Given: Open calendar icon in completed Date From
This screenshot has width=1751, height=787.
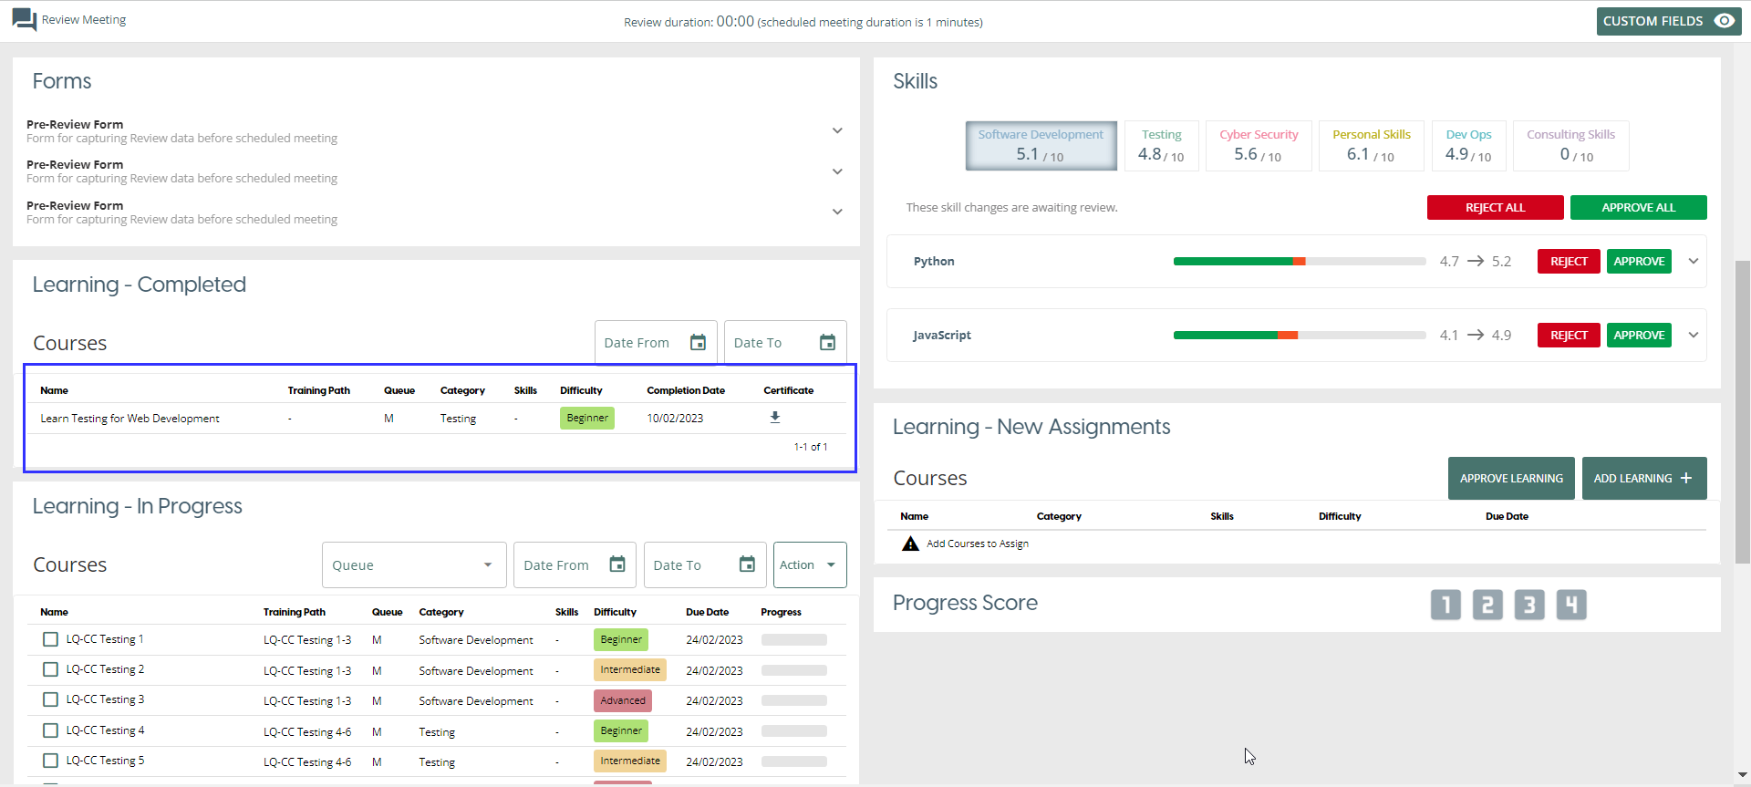Looking at the screenshot, I should 698,343.
